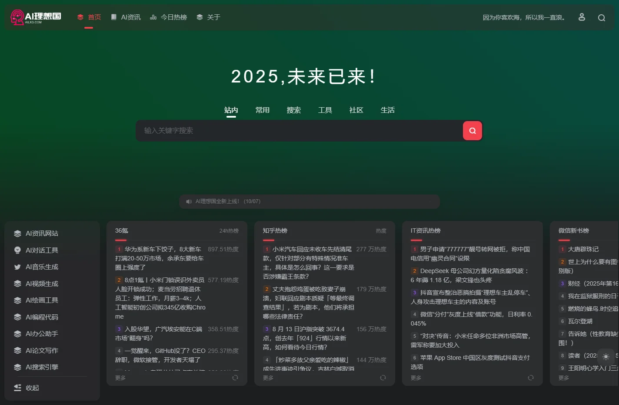Select the 生活 search tab
This screenshot has width=619, height=405.
coord(388,110)
